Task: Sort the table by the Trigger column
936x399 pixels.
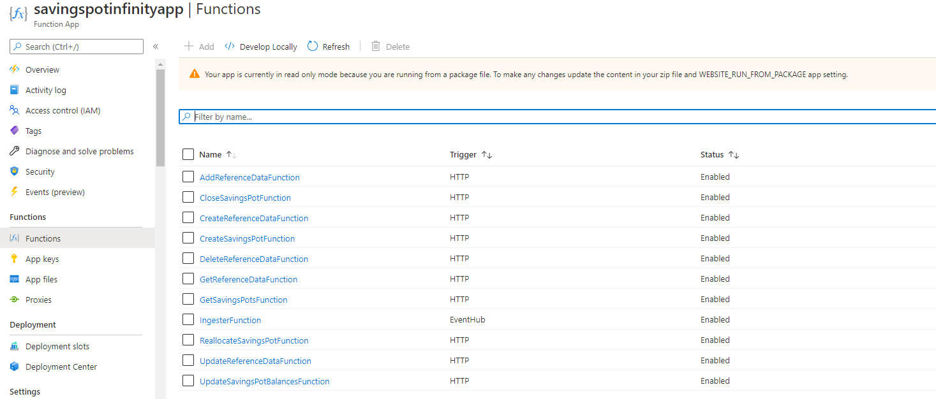Action: coord(486,155)
